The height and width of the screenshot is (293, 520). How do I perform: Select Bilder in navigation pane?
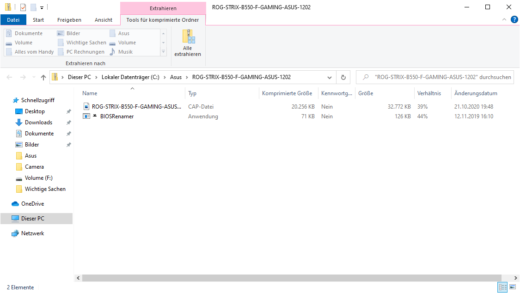tap(32, 145)
